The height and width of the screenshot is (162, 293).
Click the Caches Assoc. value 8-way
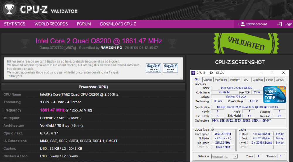(x=59, y=156)
